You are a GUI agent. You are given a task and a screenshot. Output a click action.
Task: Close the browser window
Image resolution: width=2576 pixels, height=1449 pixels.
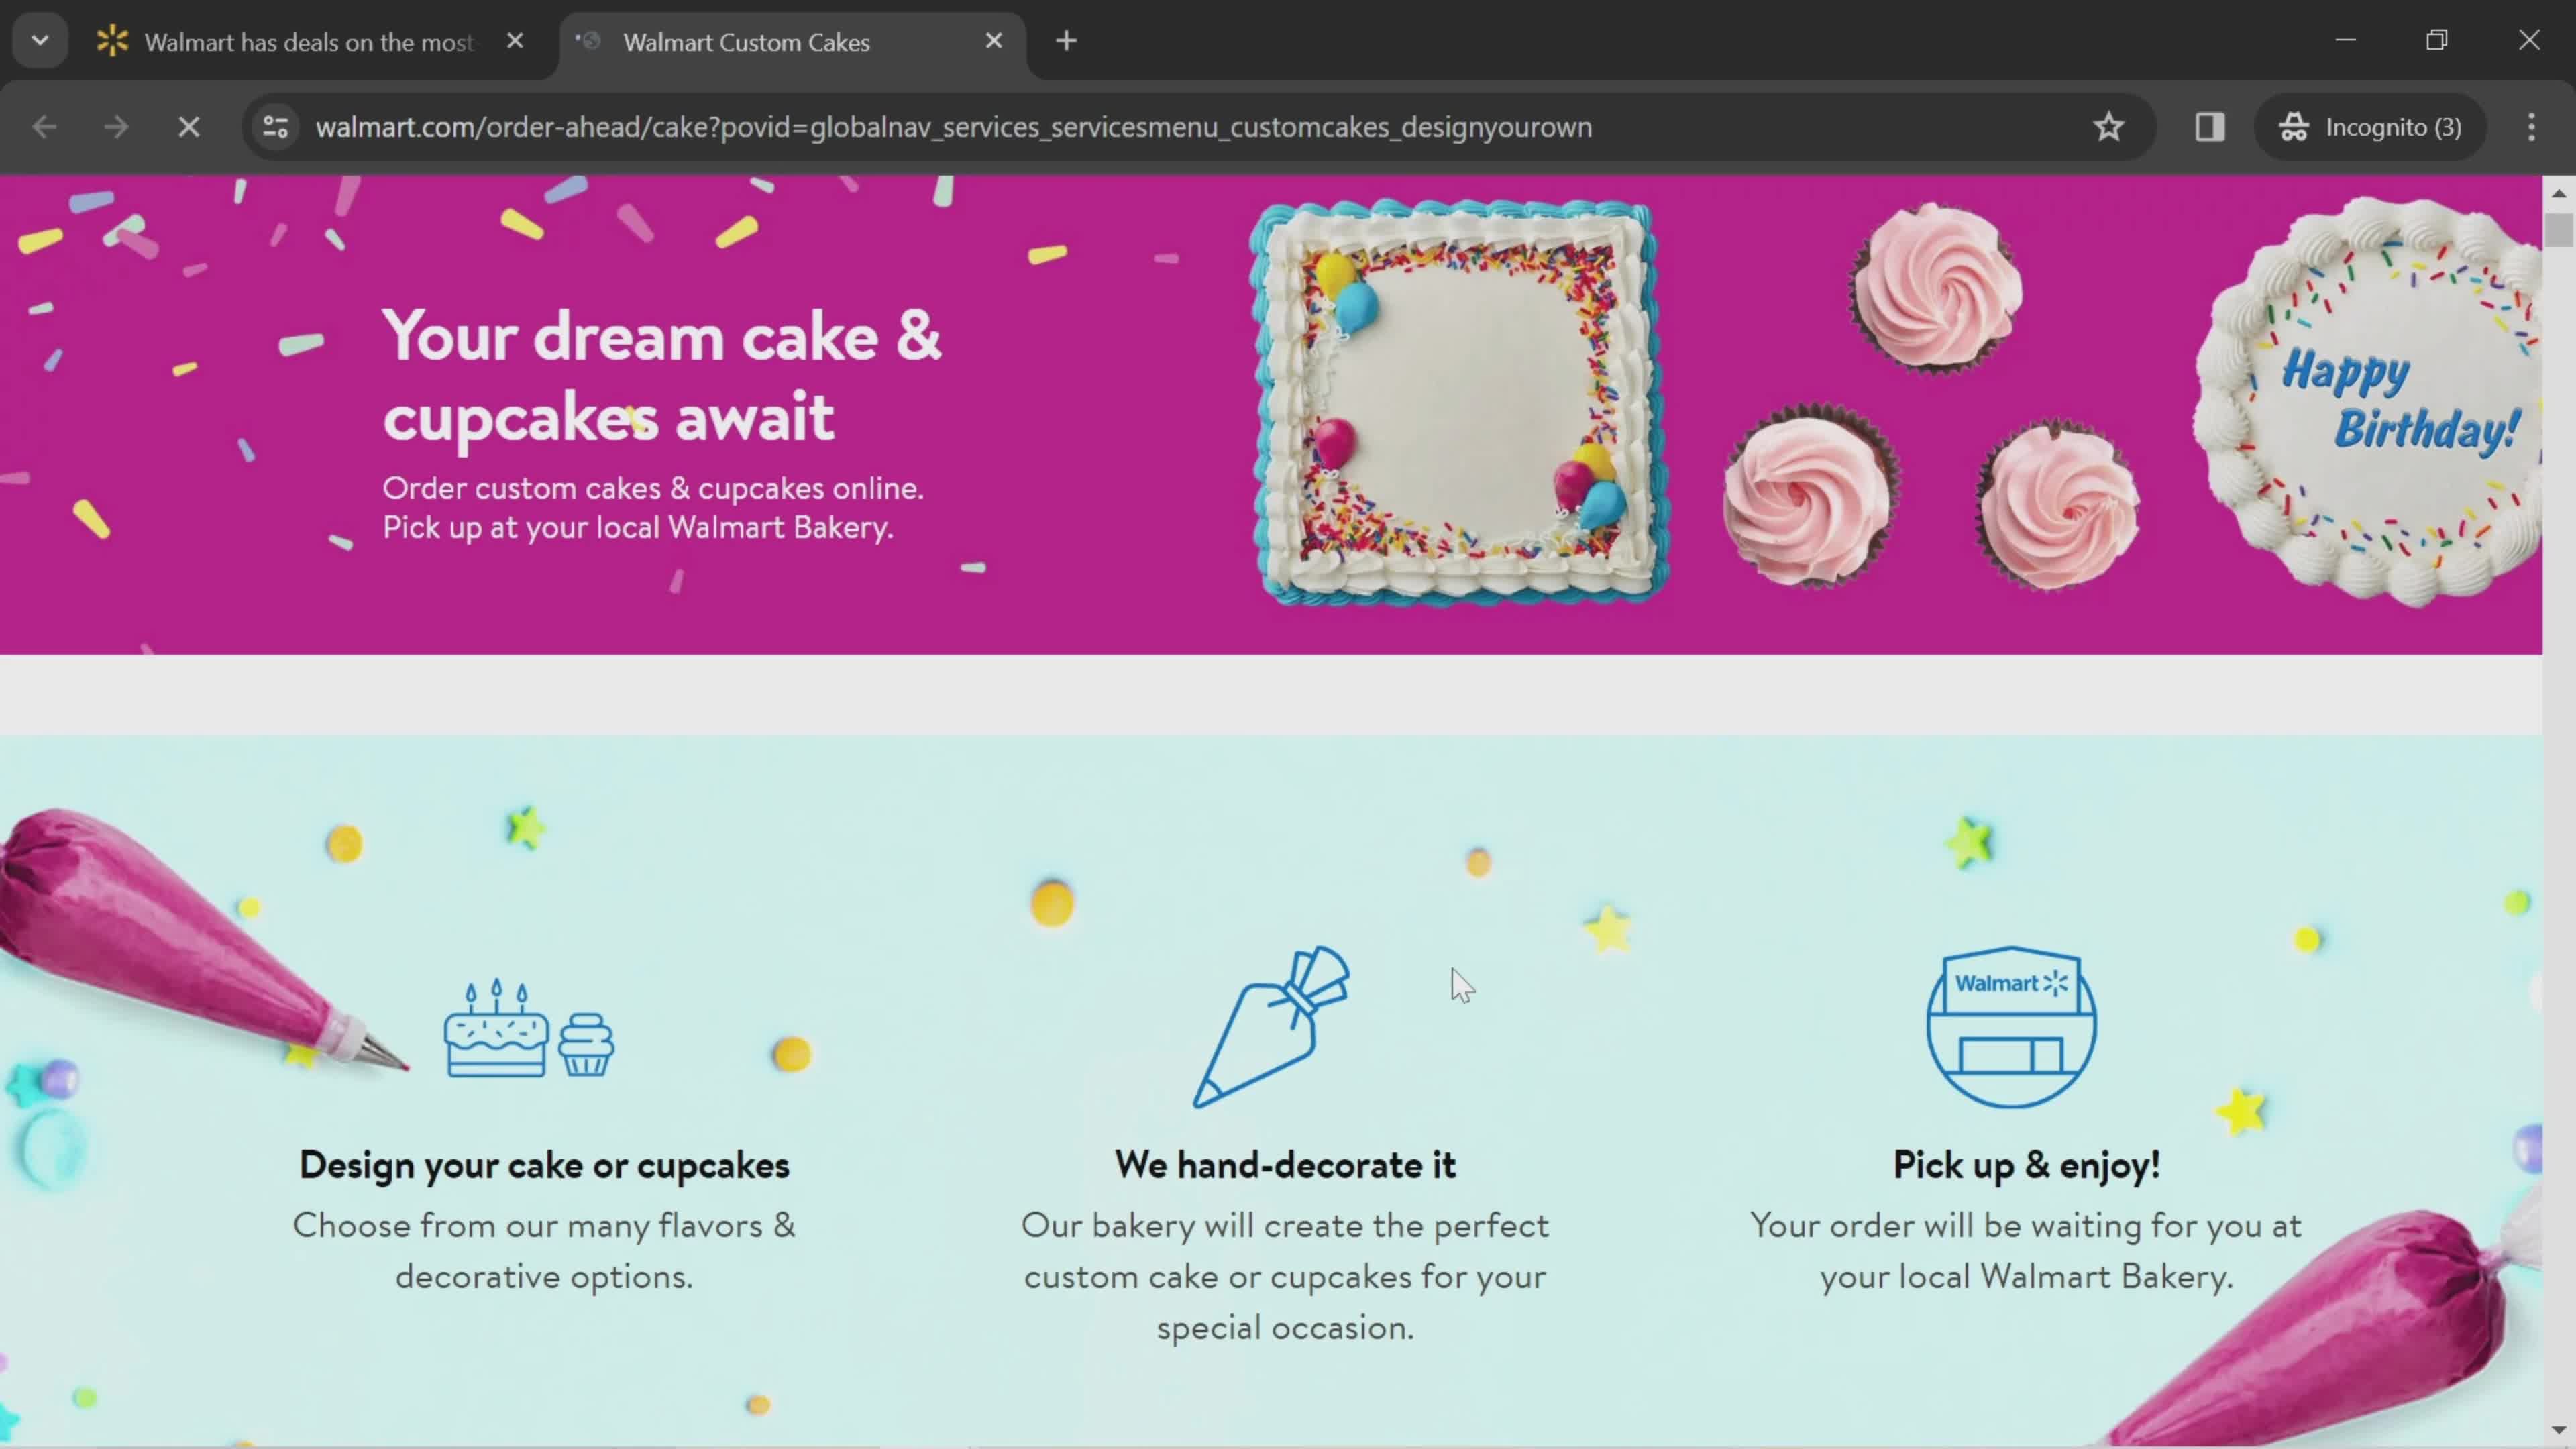click(x=2529, y=40)
